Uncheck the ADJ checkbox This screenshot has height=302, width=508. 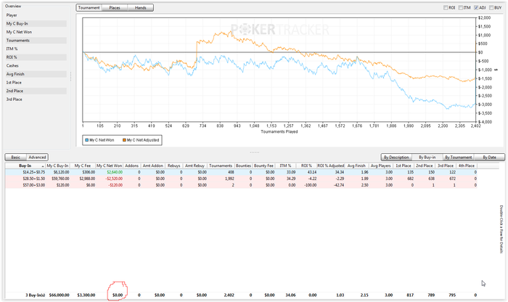476,8
